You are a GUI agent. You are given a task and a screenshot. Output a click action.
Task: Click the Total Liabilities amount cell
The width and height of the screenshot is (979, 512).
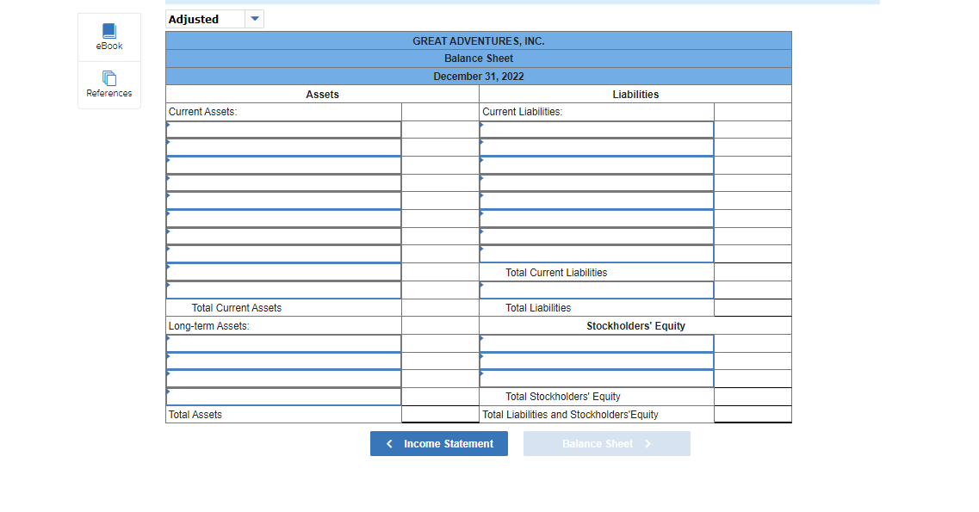753,308
